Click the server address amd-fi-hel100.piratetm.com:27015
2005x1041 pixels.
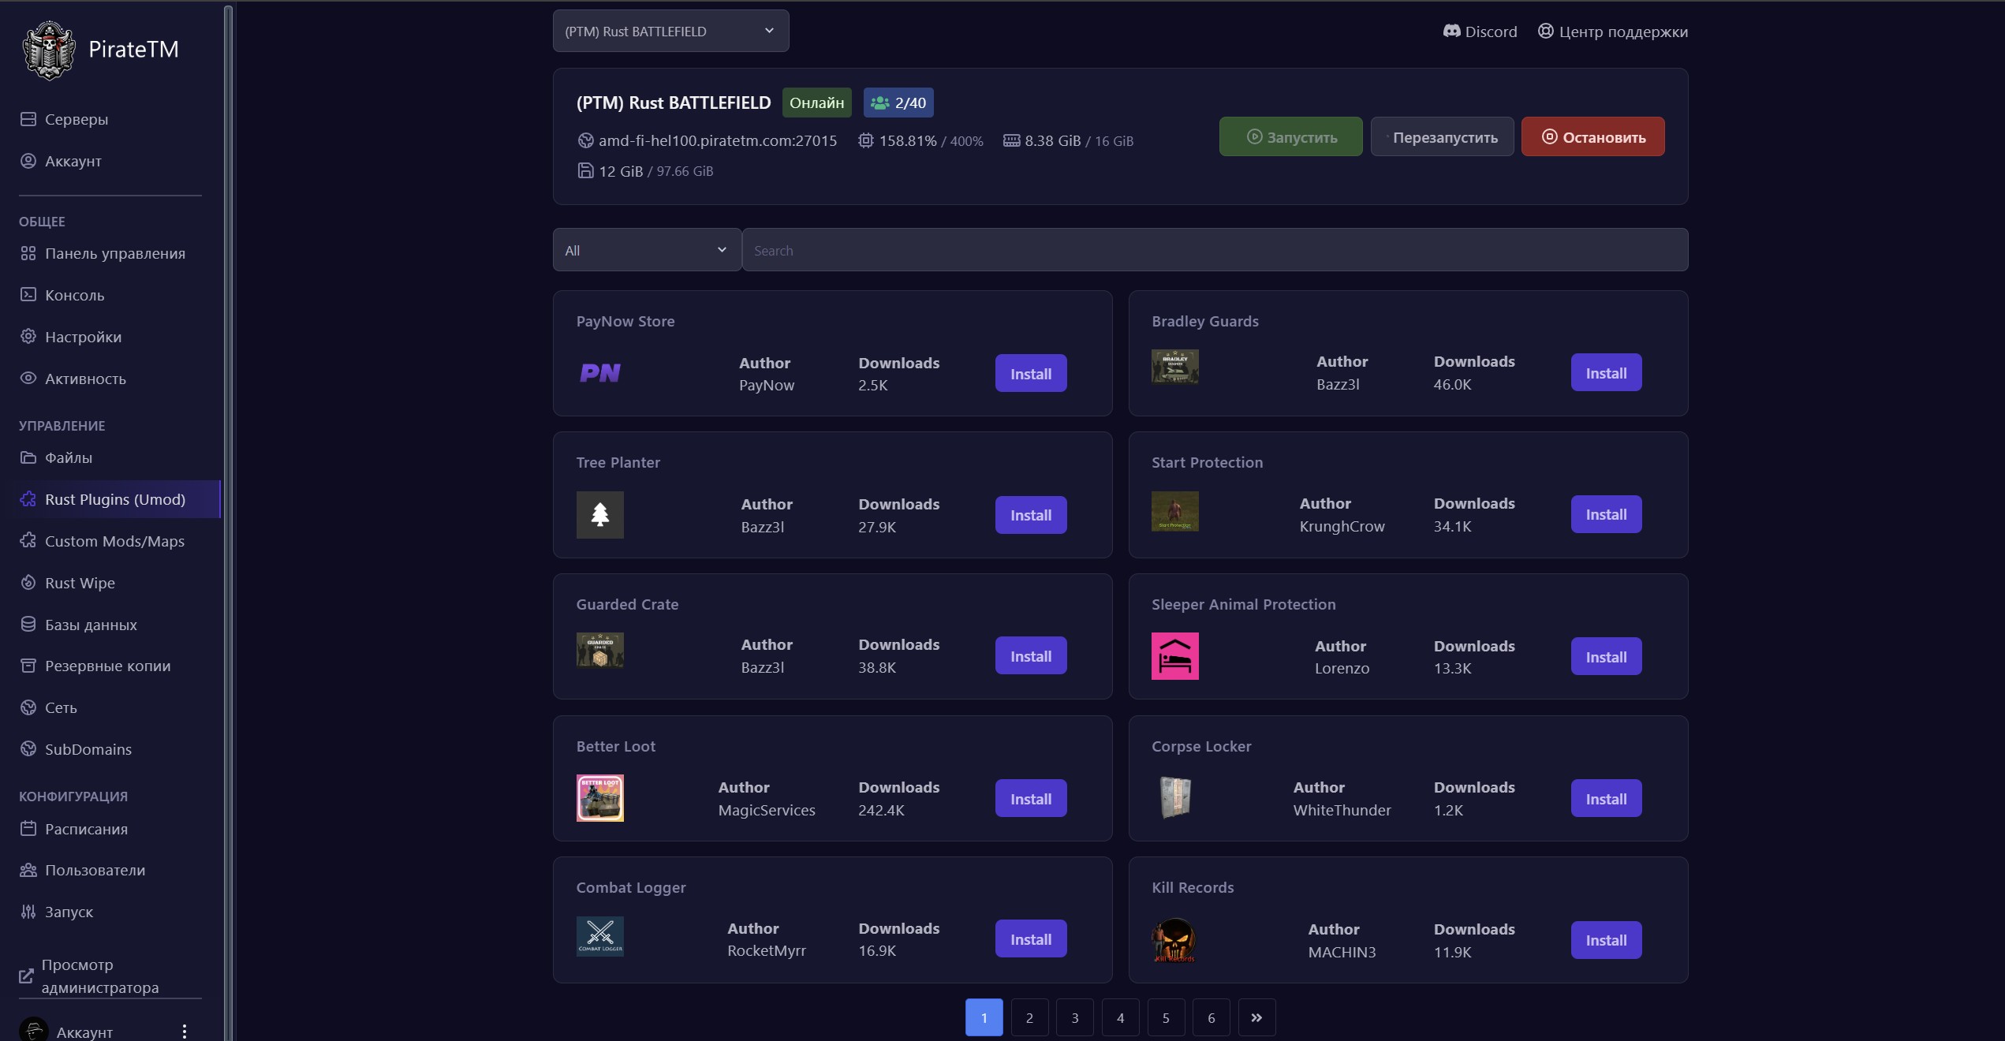coord(717,141)
